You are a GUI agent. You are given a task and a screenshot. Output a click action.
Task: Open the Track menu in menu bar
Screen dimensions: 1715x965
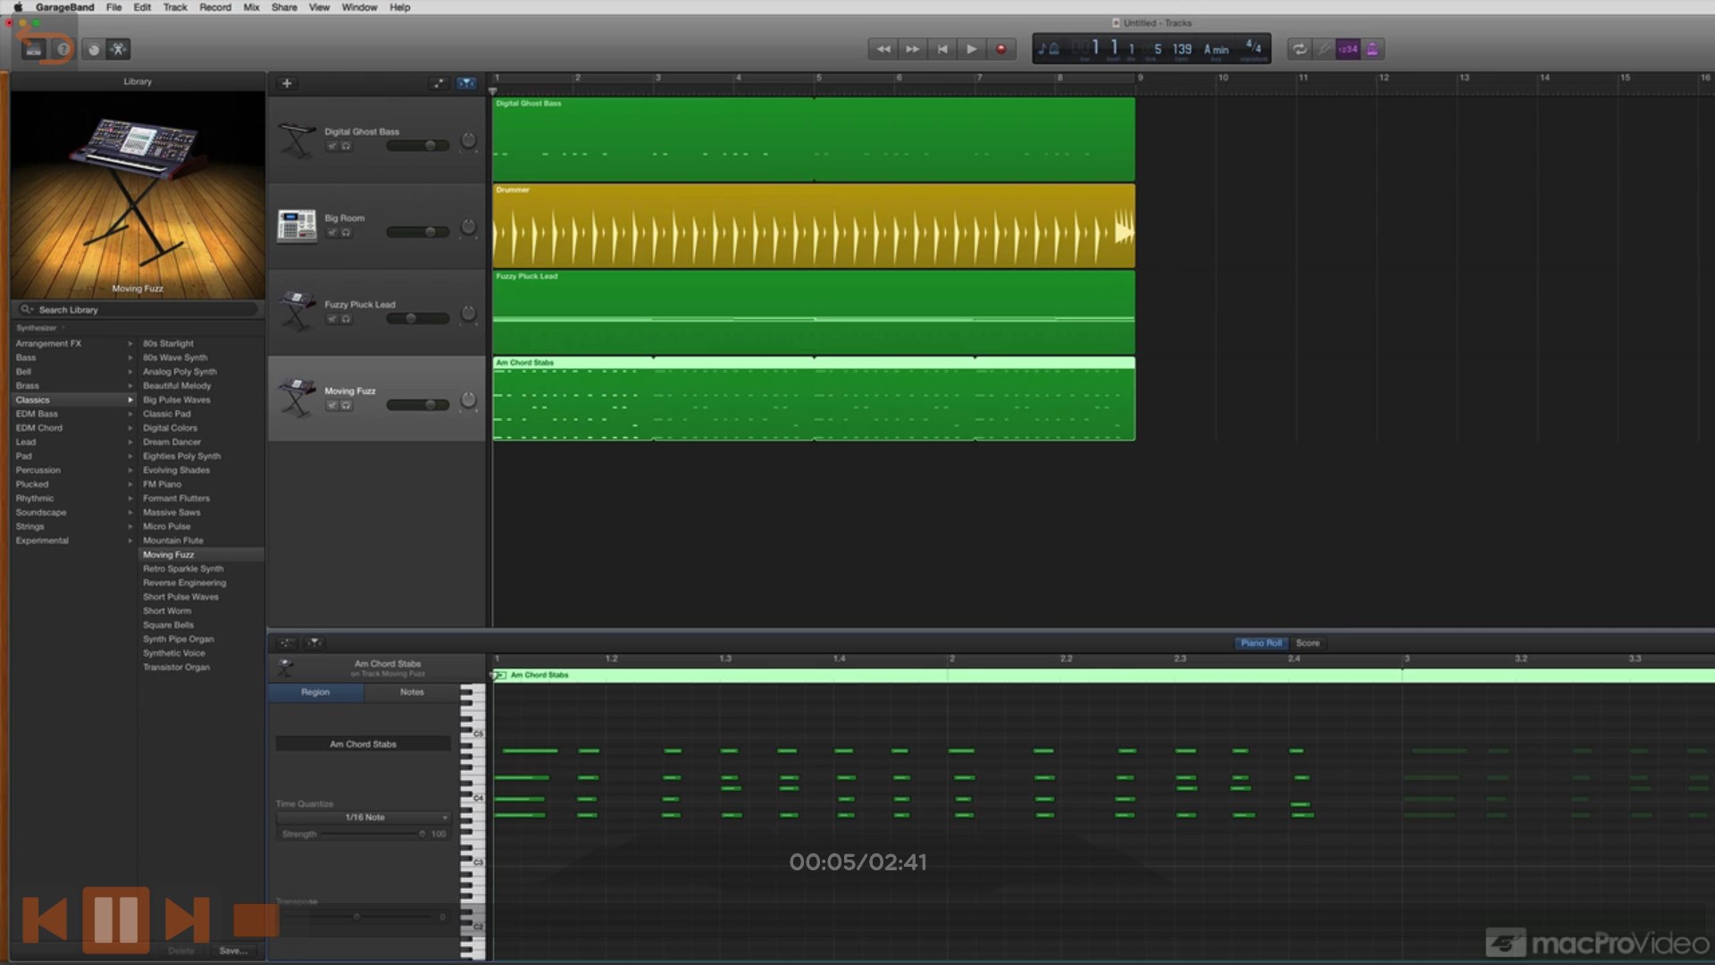[174, 7]
